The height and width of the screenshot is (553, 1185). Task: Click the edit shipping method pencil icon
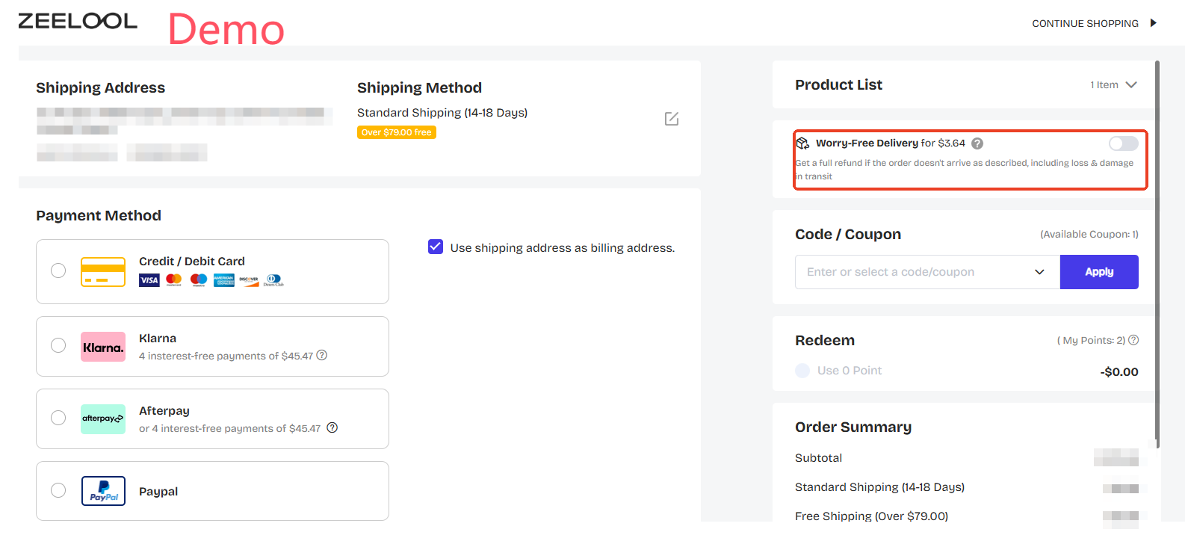[671, 119]
